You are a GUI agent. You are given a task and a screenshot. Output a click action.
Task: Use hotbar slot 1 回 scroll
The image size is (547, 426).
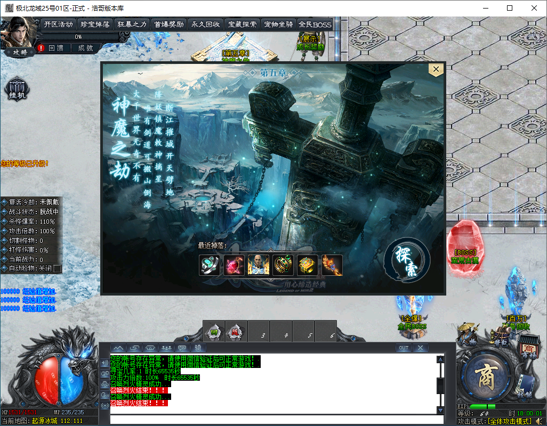[x=214, y=332]
